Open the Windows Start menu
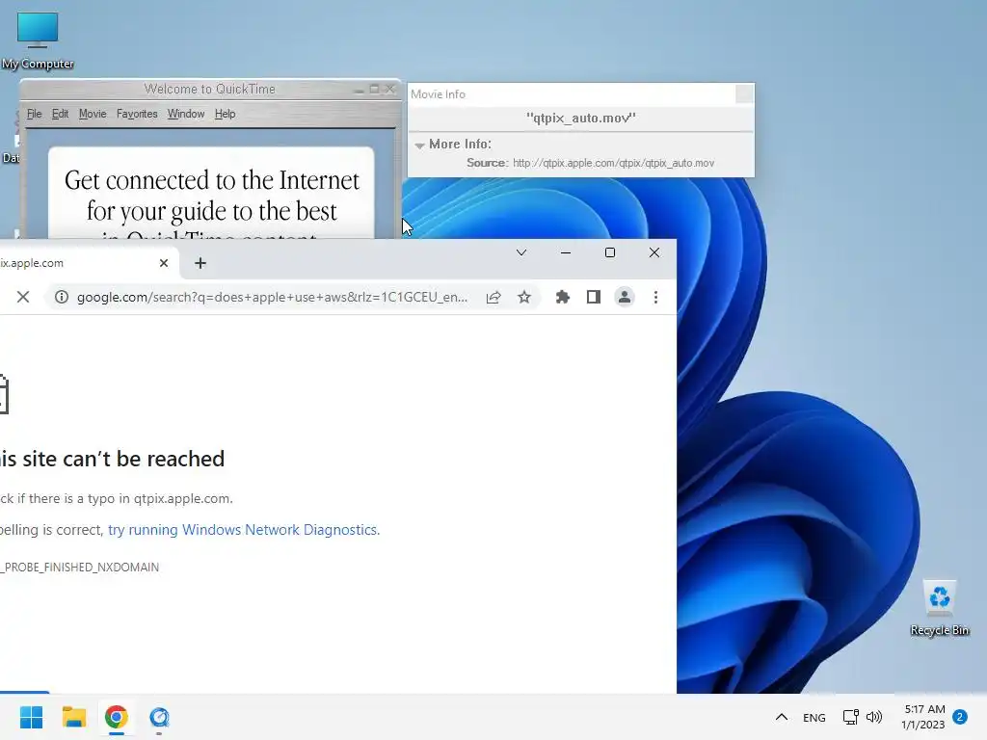Image resolution: width=987 pixels, height=740 pixels. [x=32, y=717]
